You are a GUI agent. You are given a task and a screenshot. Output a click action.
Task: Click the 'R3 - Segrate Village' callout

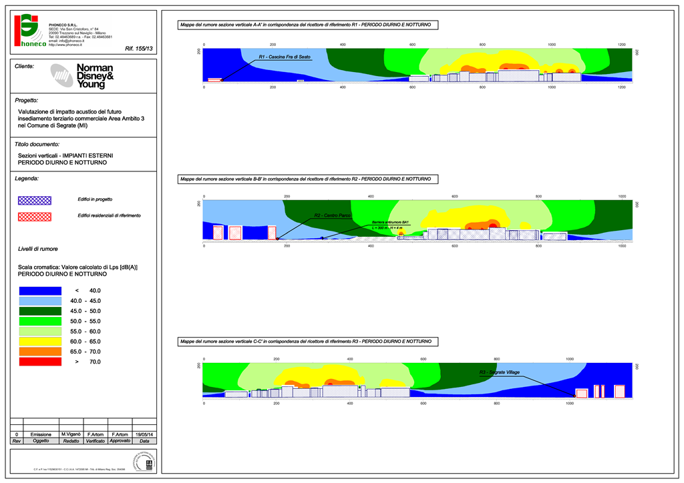(500, 372)
